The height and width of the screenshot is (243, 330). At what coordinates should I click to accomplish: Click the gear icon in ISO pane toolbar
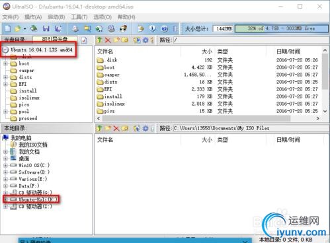pyautogui.click(x=145, y=40)
